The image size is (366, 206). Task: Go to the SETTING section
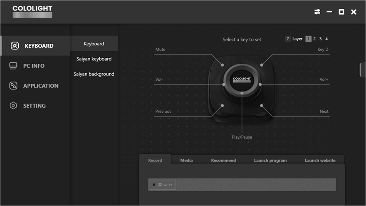[35, 106]
